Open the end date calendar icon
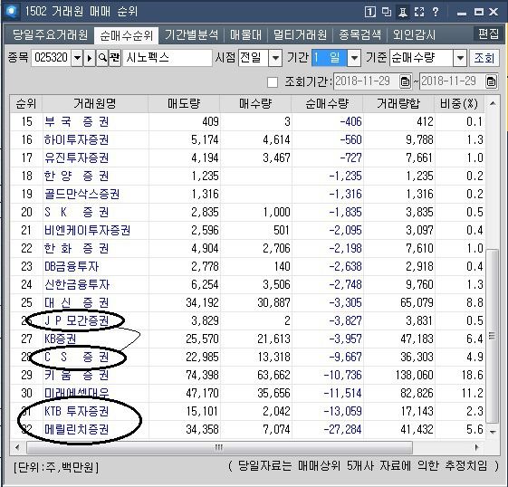Viewport: 508px width, 487px height. pyautogui.click(x=491, y=81)
